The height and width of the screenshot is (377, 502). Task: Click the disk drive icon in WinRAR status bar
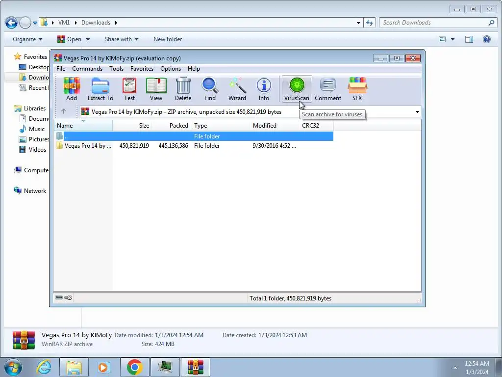59,297
